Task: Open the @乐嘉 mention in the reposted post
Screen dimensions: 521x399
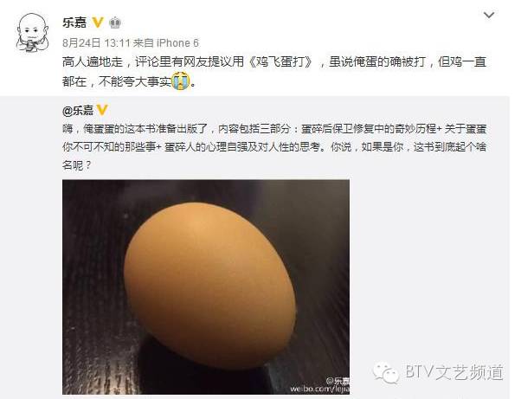Action: pos(78,110)
